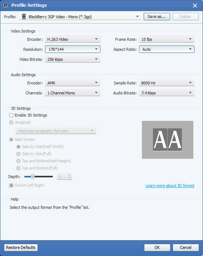Click the Save as... button
This screenshot has height=256, width=203.
[x=157, y=17]
